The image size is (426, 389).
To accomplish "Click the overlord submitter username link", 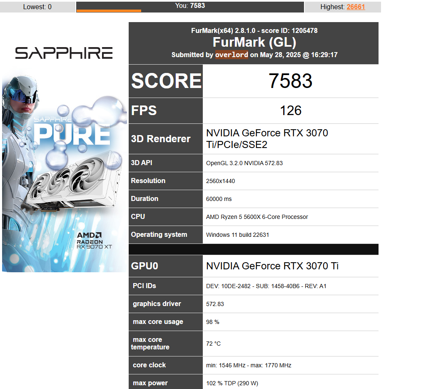I will (232, 55).
